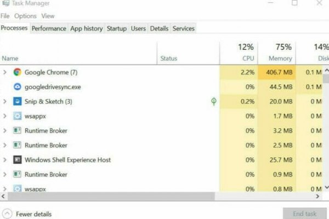Expand the Windows Shell Experience Host row
Viewport: 329px width, 219px height.
coord(5,160)
